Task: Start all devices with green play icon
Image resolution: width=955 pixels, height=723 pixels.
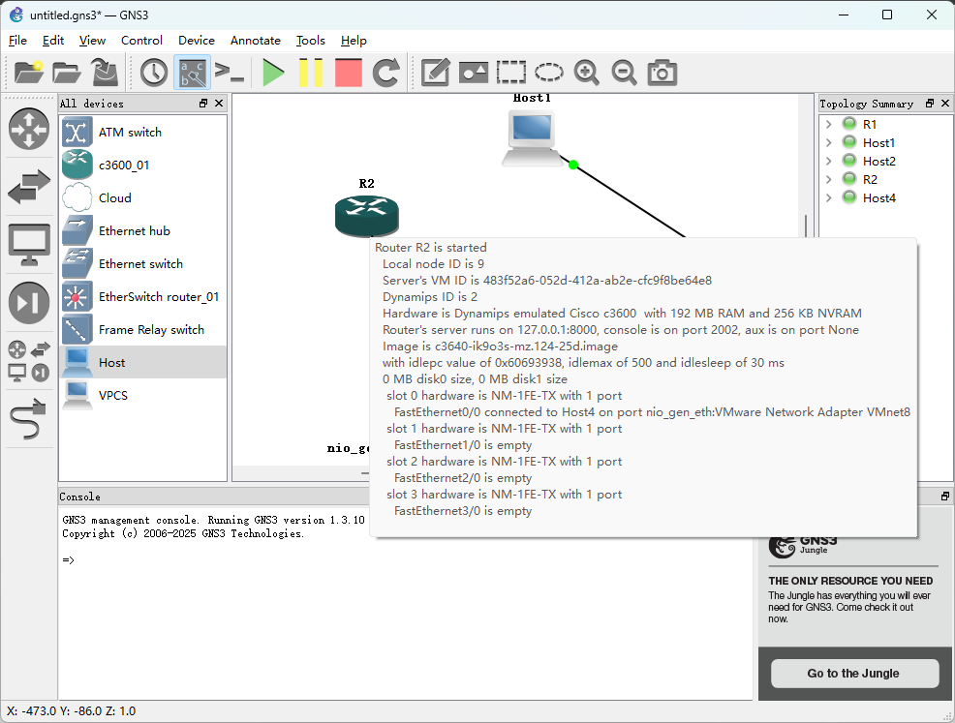Action: coord(273,73)
